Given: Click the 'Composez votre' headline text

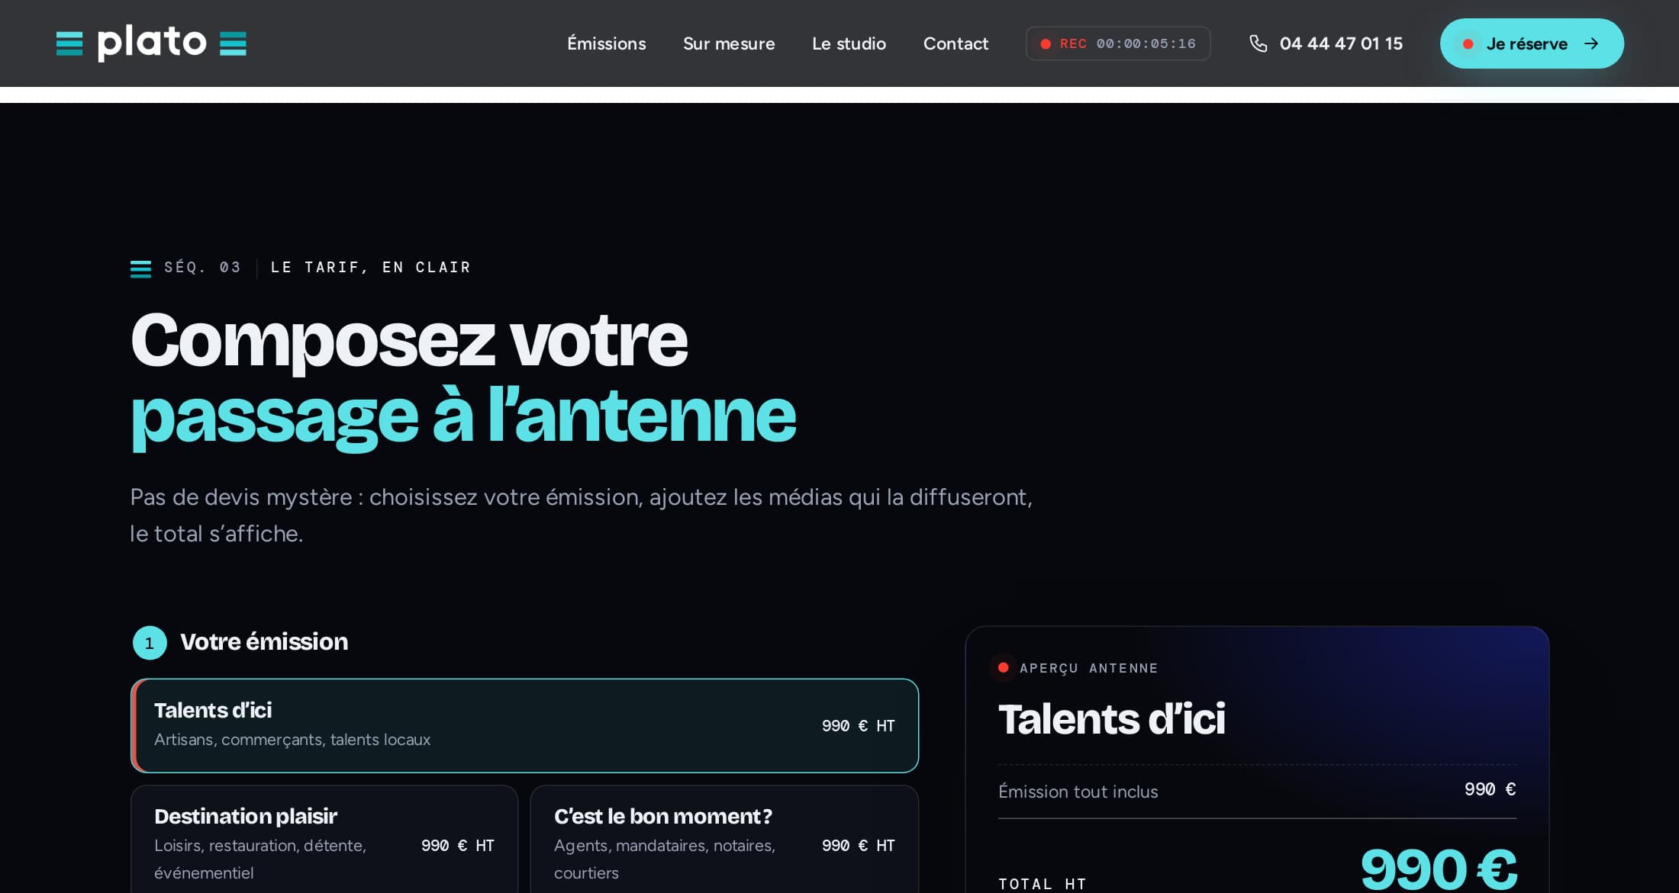Looking at the screenshot, I should click(x=409, y=341).
